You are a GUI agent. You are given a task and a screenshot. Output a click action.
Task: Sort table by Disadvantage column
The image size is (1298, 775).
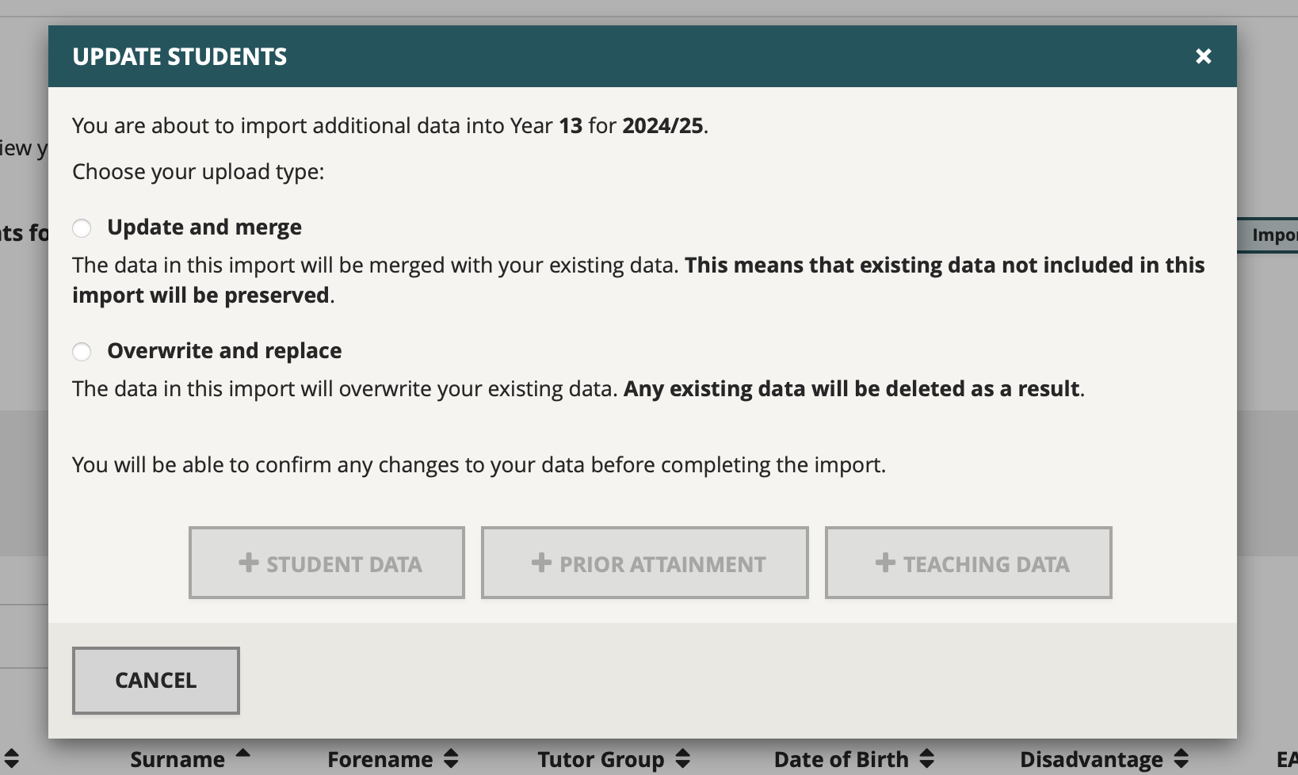pyautogui.click(x=1105, y=759)
